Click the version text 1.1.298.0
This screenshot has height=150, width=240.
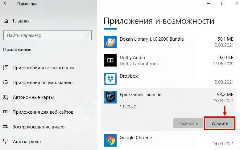[x=128, y=107]
